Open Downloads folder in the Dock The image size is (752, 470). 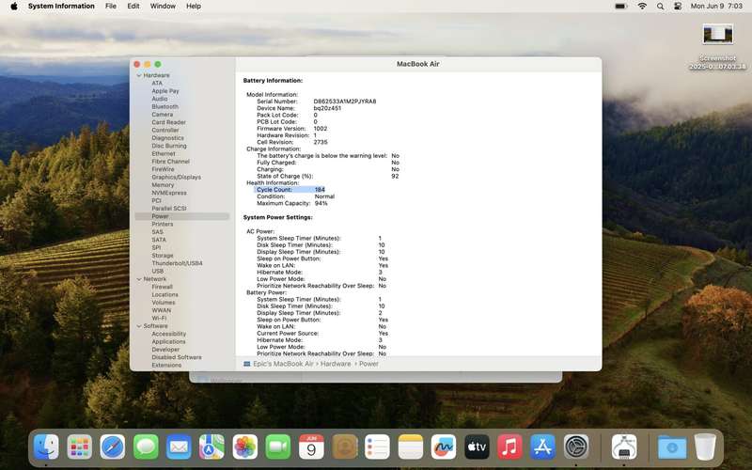(672, 446)
